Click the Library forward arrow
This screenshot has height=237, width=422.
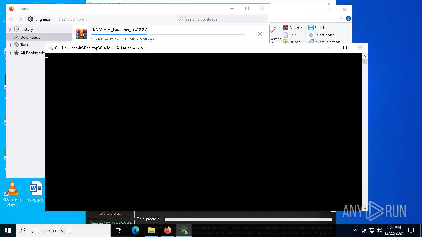[x=20, y=19]
